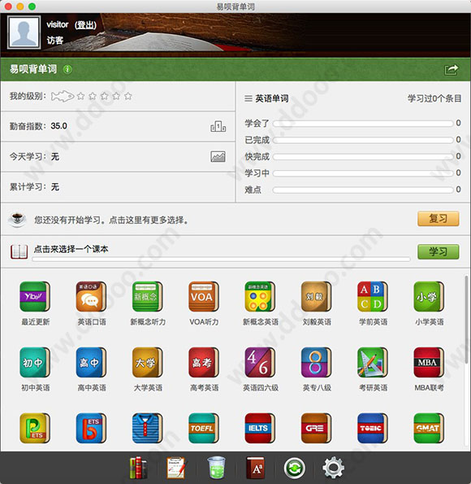Viewport: 471px width, 484px height.
Task: Click the 学会了 progress bar
Action: (363, 124)
